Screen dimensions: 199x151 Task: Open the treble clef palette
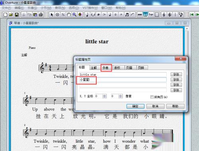[164, 15]
